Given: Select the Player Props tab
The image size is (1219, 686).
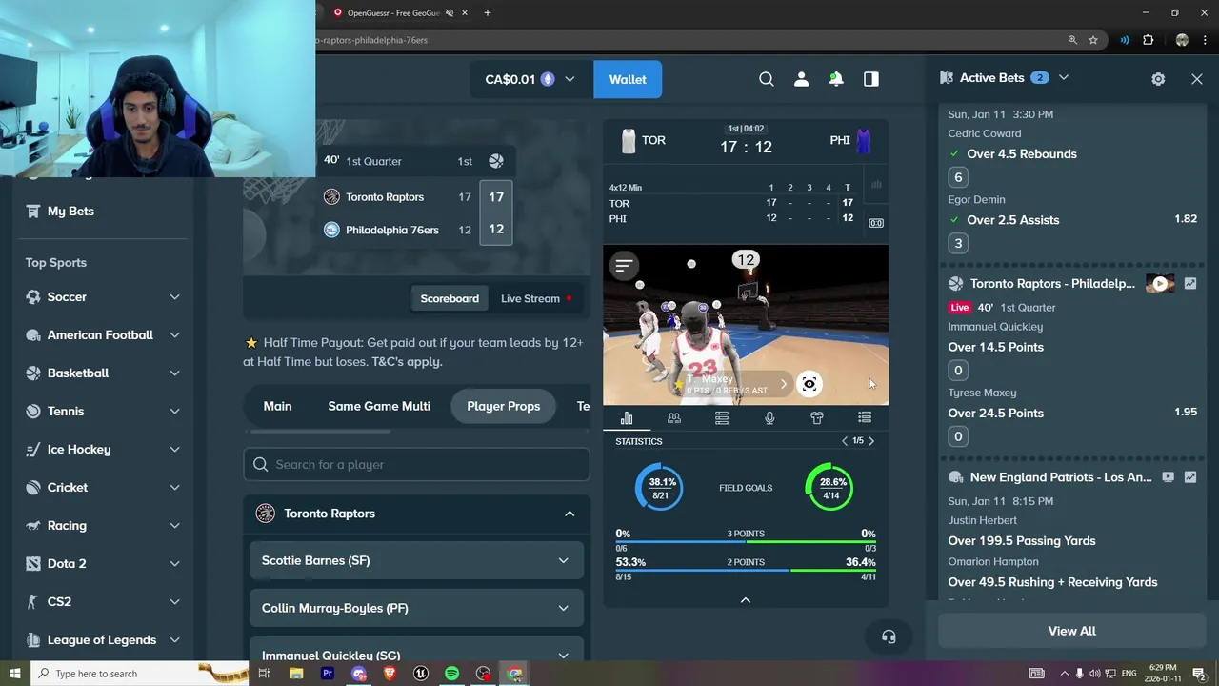Looking at the screenshot, I should pos(504,406).
